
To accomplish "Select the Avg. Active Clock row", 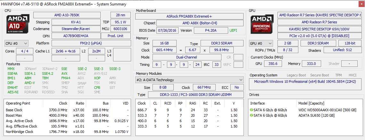I will [x=67, y=121].
